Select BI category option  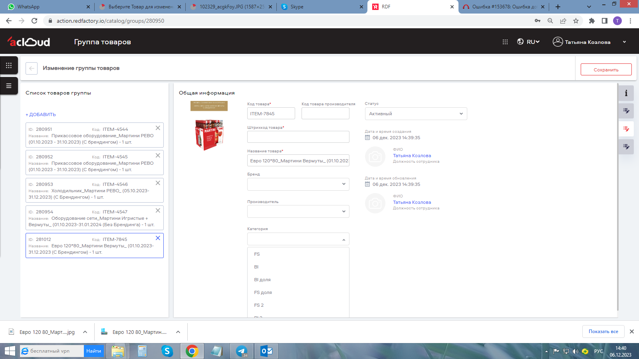(x=298, y=267)
